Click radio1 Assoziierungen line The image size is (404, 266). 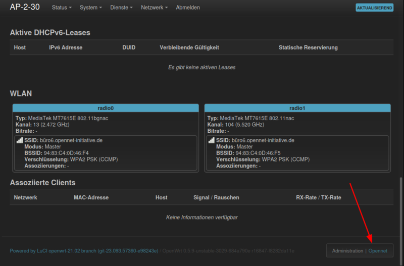pyautogui.click(x=238, y=166)
